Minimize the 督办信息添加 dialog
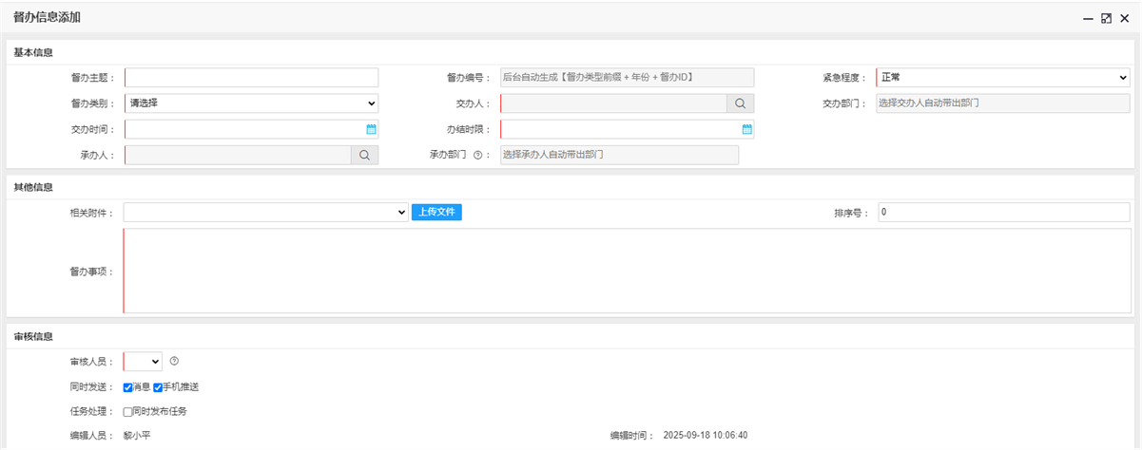The width and height of the screenshot is (1142, 450). tap(1088, 18)
